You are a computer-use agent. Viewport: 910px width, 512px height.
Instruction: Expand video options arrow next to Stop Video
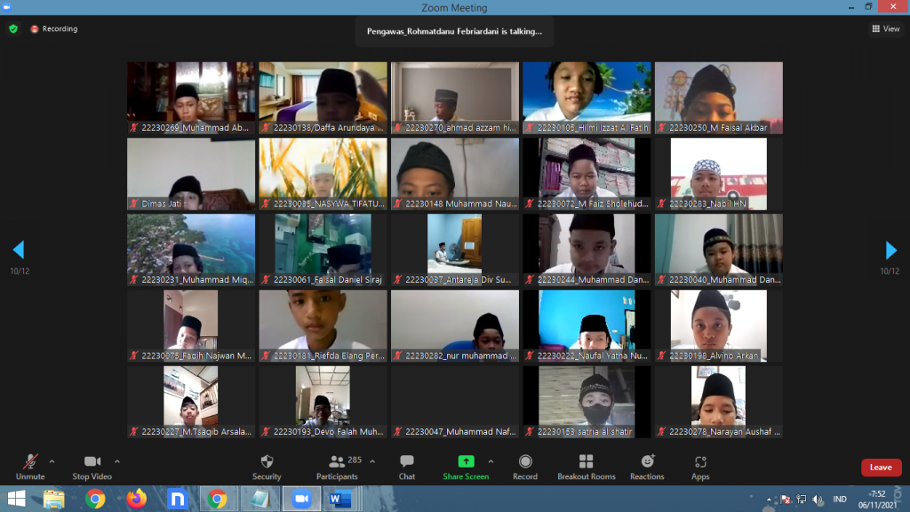coord(117,461)
